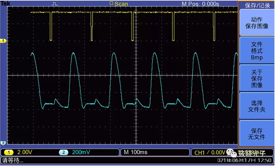Click the CH1 0.00V trigger readout
Screen dimensions: 275x166
pos(210,153)
